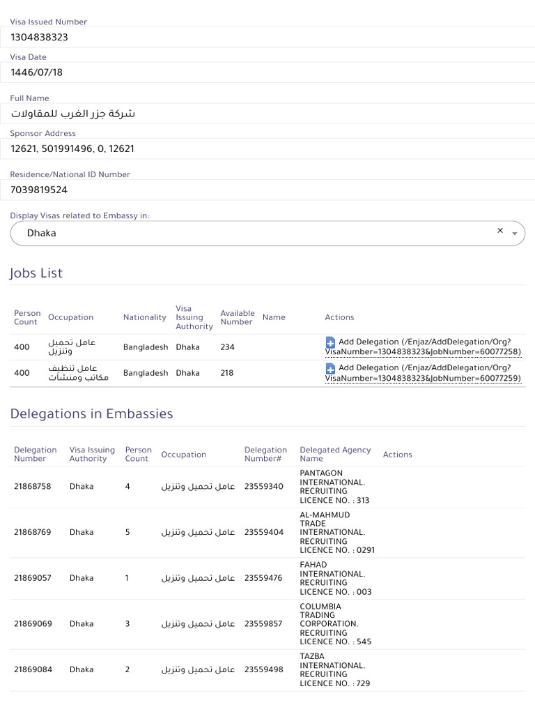The height and width of the screenshot is (714, 535).
Task: Open Add Delegation link for JobNumber 60077259
Action: [x=423, y=373]
